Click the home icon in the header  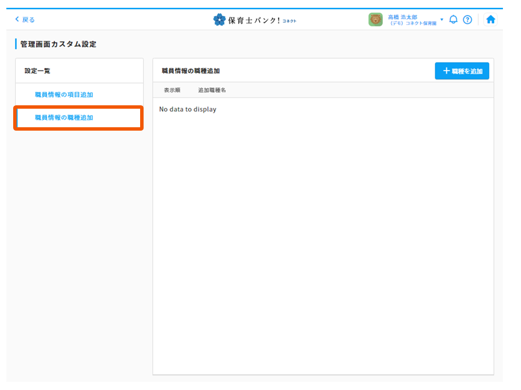click(x=491, y=19)
